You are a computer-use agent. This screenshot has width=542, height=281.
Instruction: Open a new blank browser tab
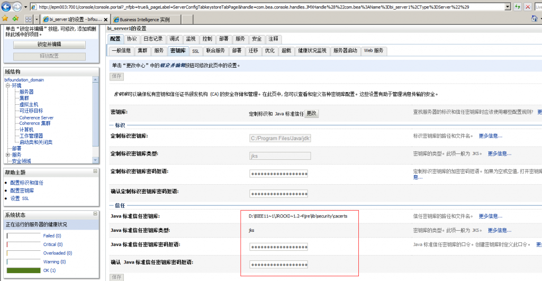187,20
